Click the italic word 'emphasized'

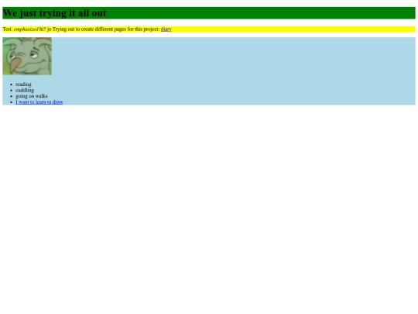(26, 29)
